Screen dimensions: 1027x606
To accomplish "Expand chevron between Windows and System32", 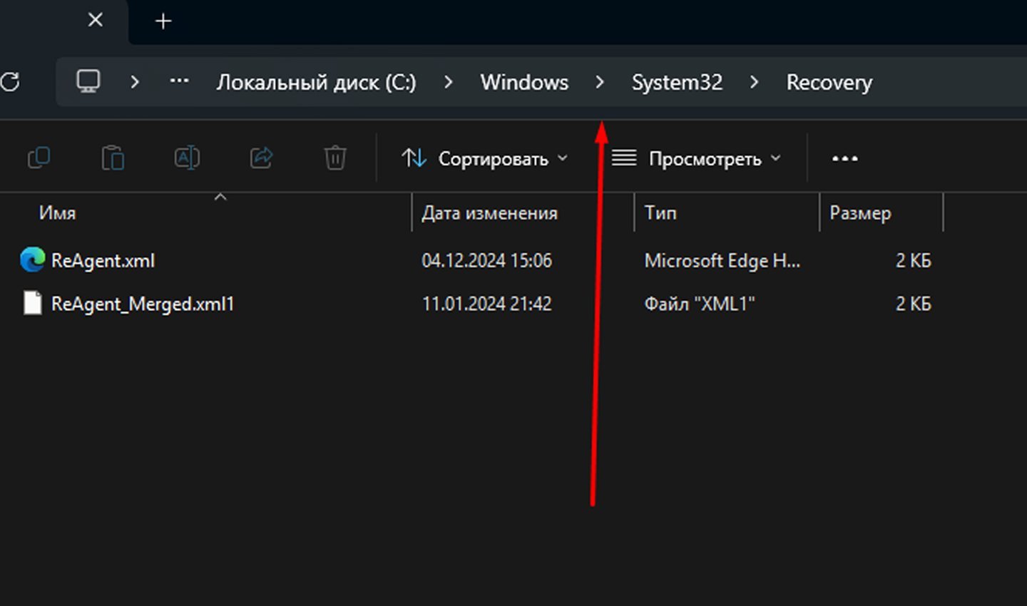I will [x=600, y=82].
